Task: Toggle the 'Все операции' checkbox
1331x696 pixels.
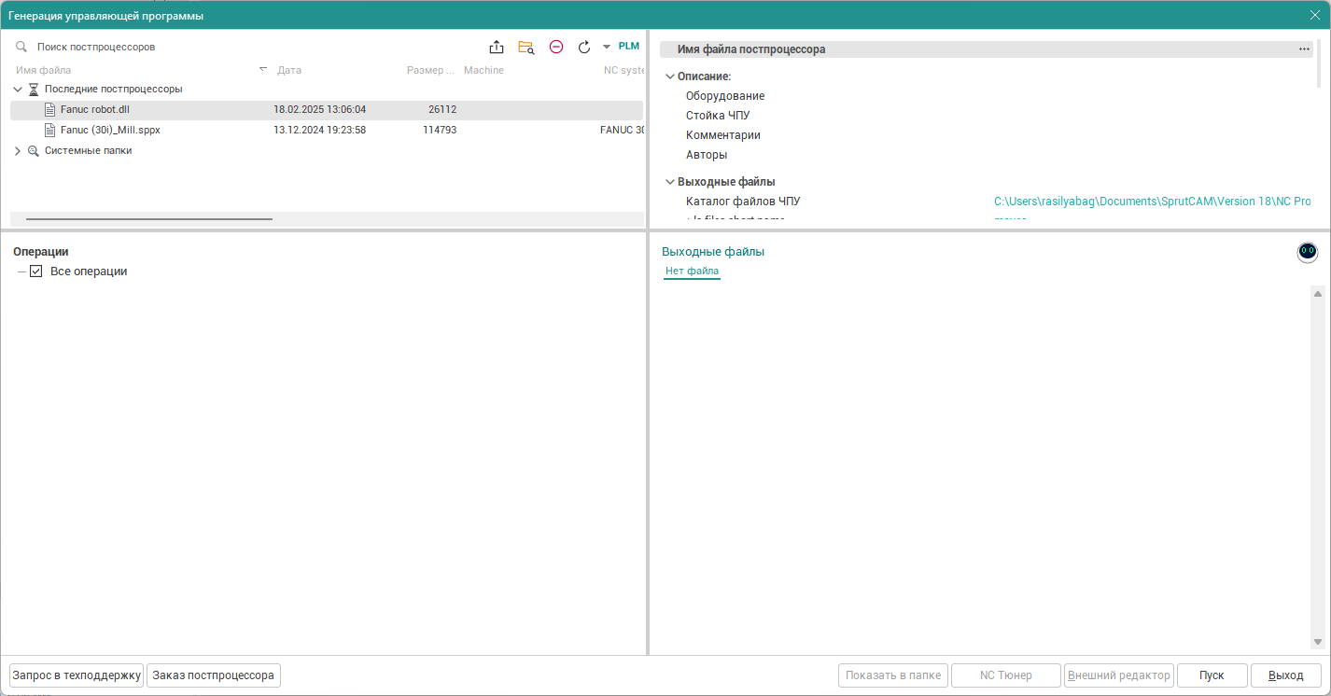Action: [x=36, y=271]
